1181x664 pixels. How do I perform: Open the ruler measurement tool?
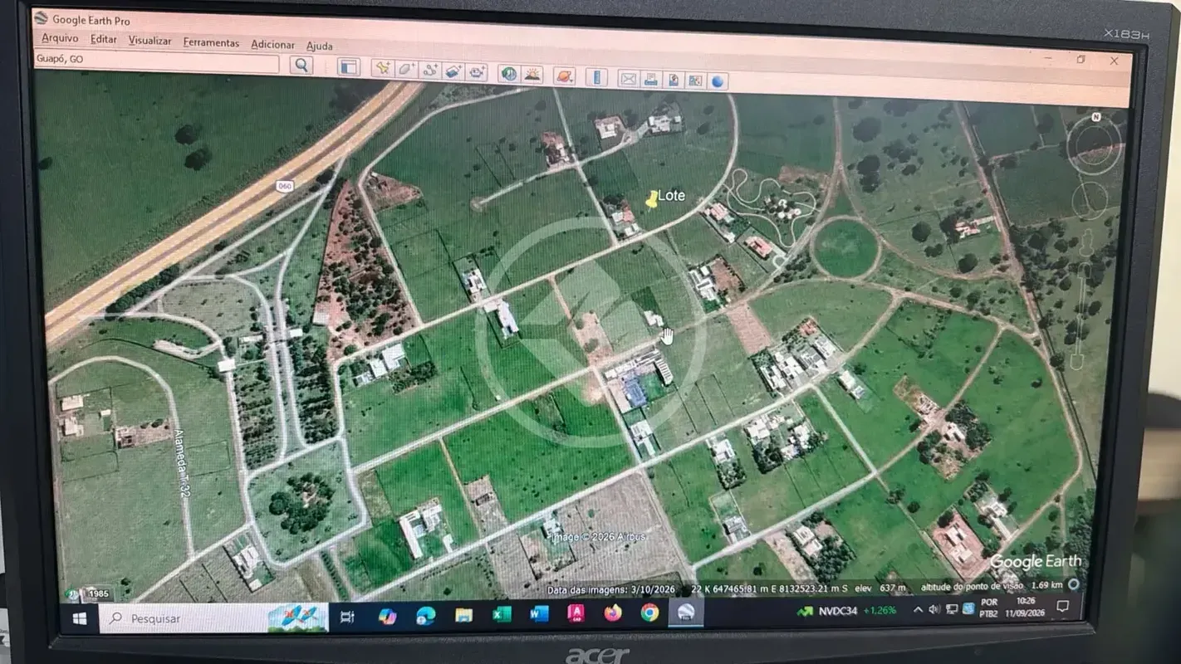click(x=596, y=77)
